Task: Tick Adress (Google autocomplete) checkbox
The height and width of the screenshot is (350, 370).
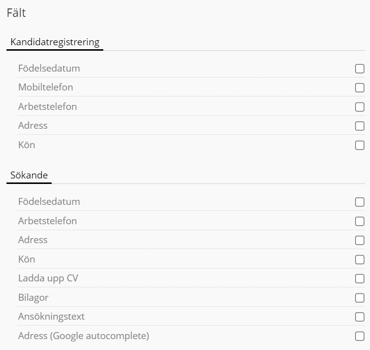Action: click(x=360, y=336)
